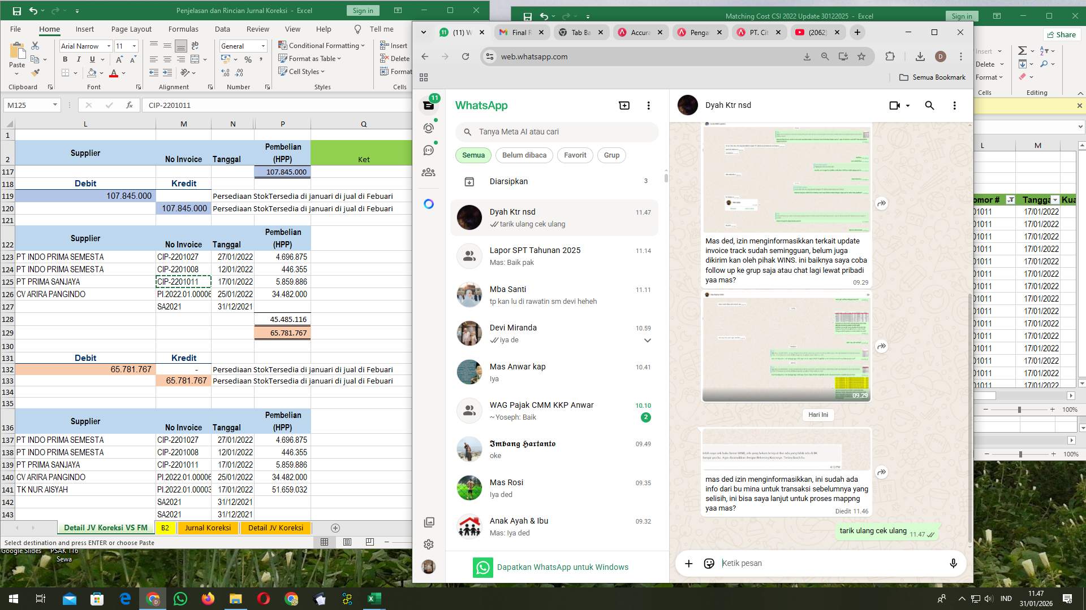Click the new chat icon in WhatsApp

tap(624, 106)
